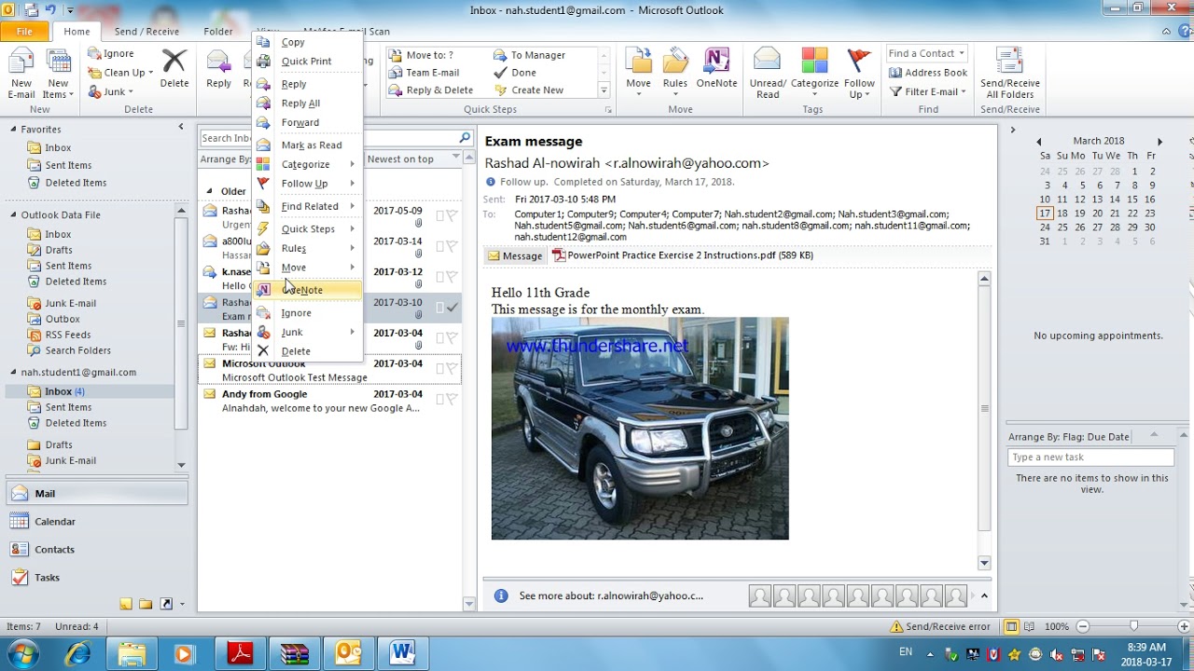
Task: Click the Unread/Read ribbon icon
Action: tap(768, 75)
